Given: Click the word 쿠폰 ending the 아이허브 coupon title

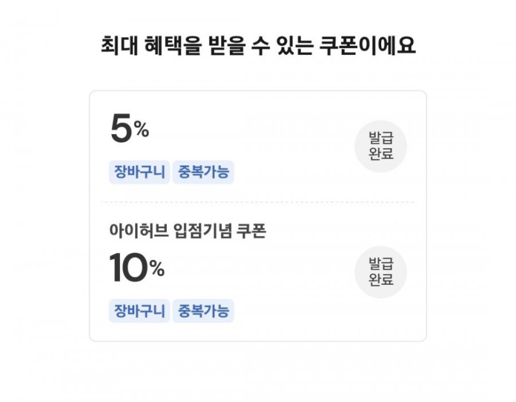Looking at the screenshot, I should coord(252,232).
